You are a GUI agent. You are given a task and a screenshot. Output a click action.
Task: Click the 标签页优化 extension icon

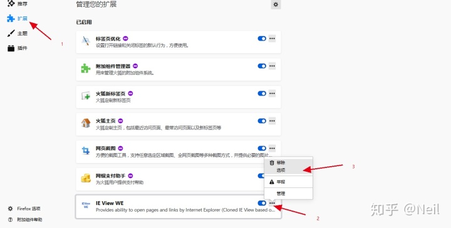coord(86,41)
